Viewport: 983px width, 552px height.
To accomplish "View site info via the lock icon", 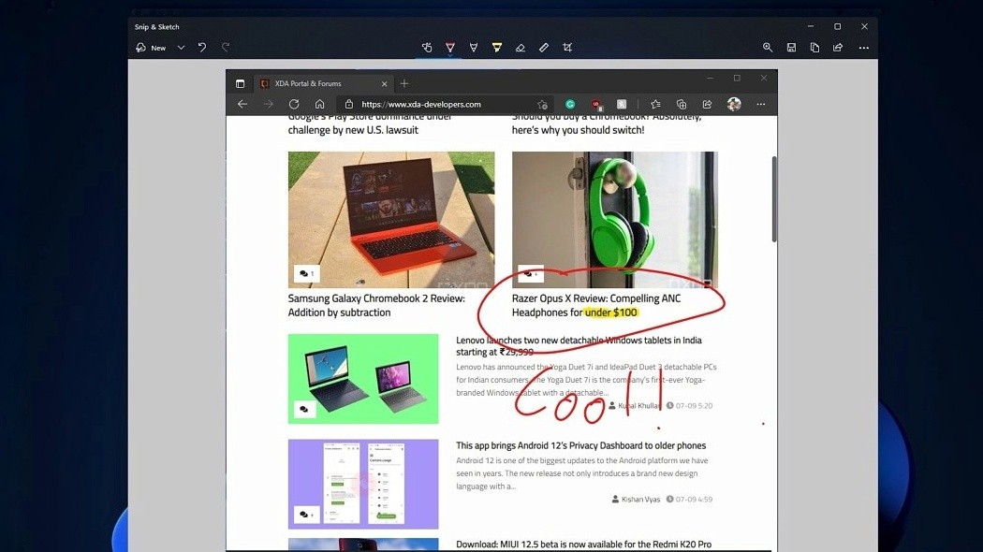I will point(349,104).
